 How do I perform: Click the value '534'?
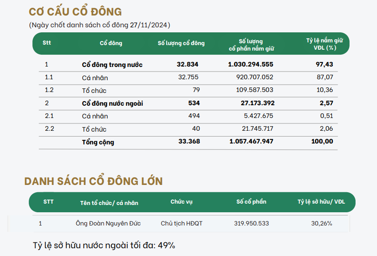[x=194, y=103]
